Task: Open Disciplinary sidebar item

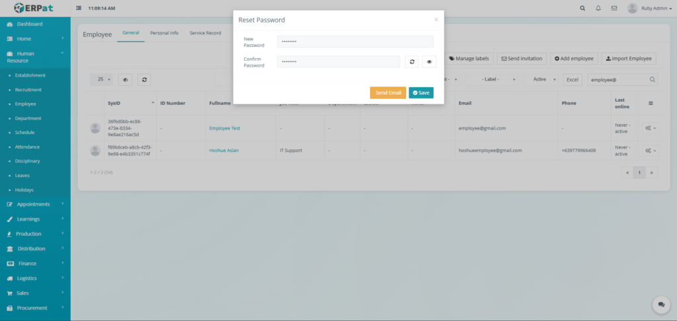Action: pyautogui.click(x=27, y=161)
